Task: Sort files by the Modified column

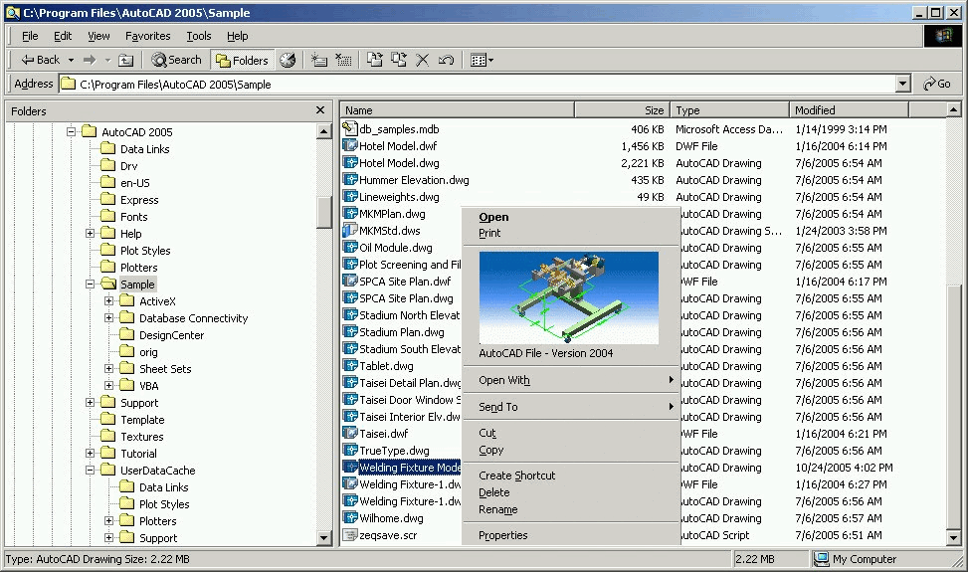Action: pyautogui.click(x=849, y=110)
